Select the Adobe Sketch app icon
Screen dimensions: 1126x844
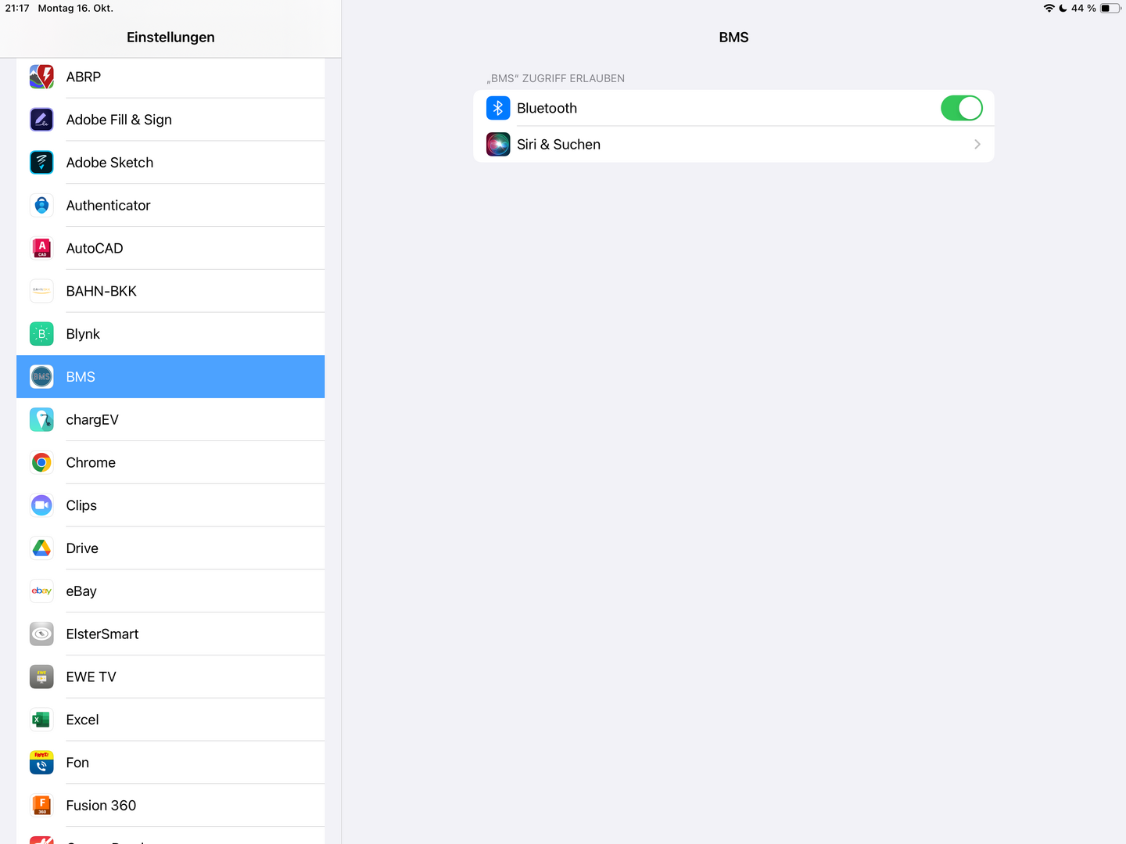pyautogui.click(x=41, y=163)
